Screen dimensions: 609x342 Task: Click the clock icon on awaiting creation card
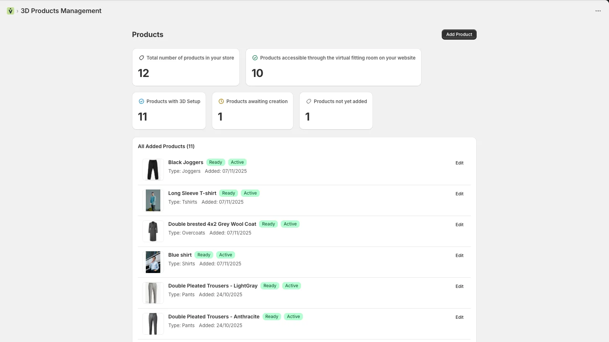click(221, 101)
